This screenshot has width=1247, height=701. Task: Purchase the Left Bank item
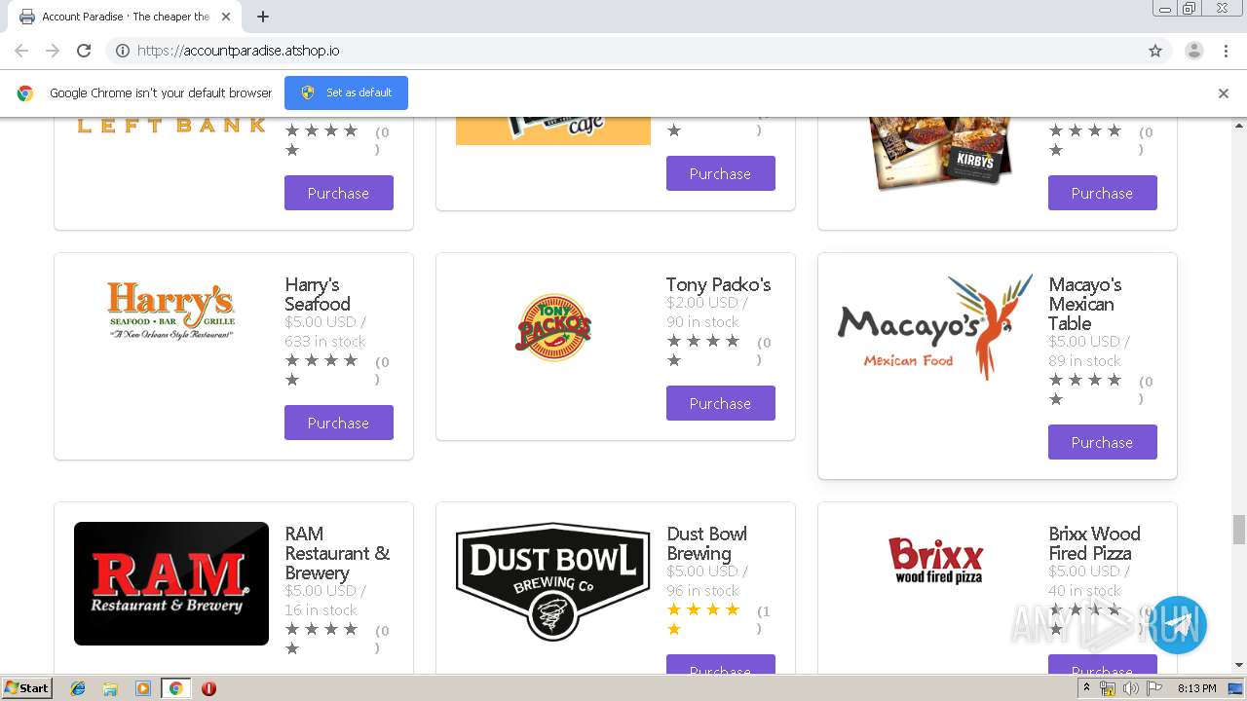[x=339, y=193]
